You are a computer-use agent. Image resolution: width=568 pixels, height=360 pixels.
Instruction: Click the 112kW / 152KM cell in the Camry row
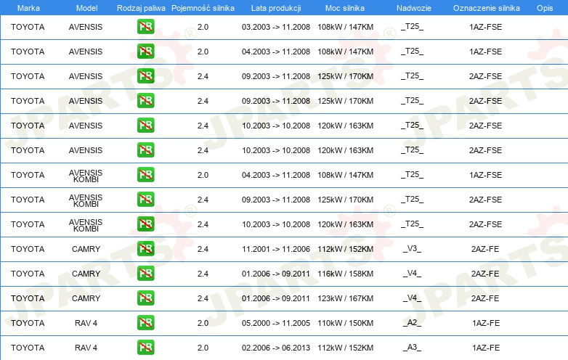point(345,249)
